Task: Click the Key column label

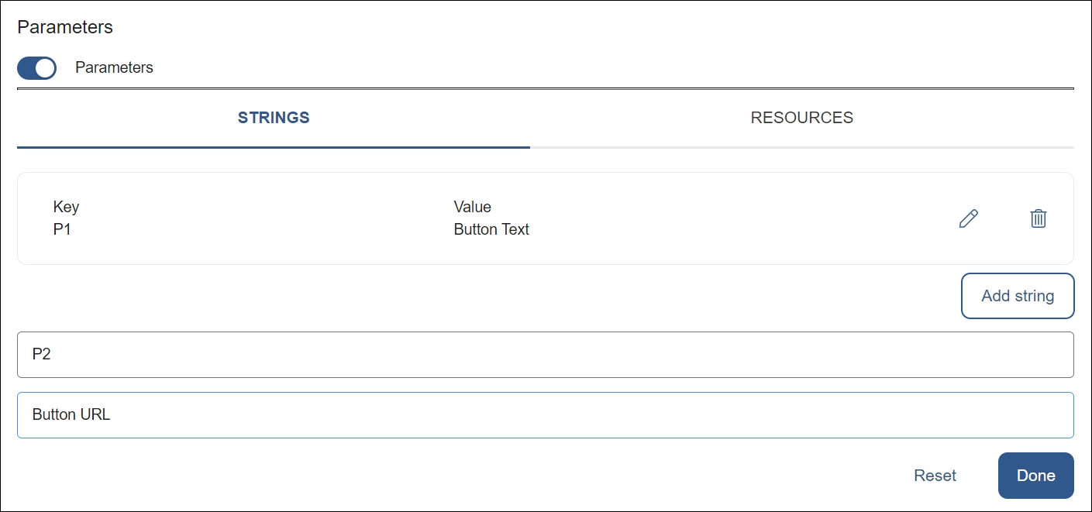Action: 66,207
